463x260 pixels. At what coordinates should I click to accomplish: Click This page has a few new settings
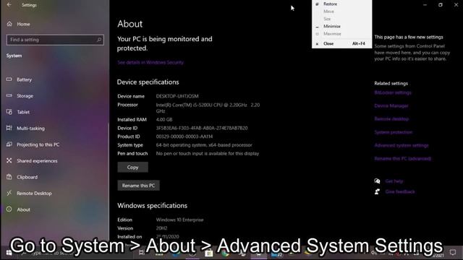pos(409,37)
